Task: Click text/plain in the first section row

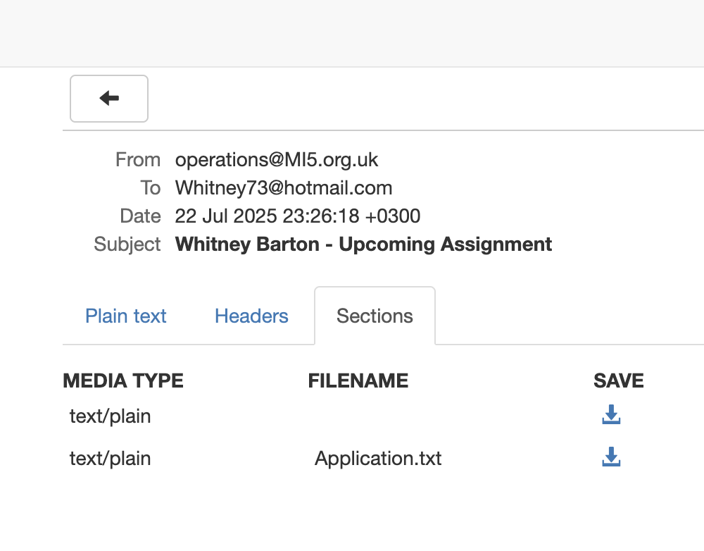Action: coord(111,416)
